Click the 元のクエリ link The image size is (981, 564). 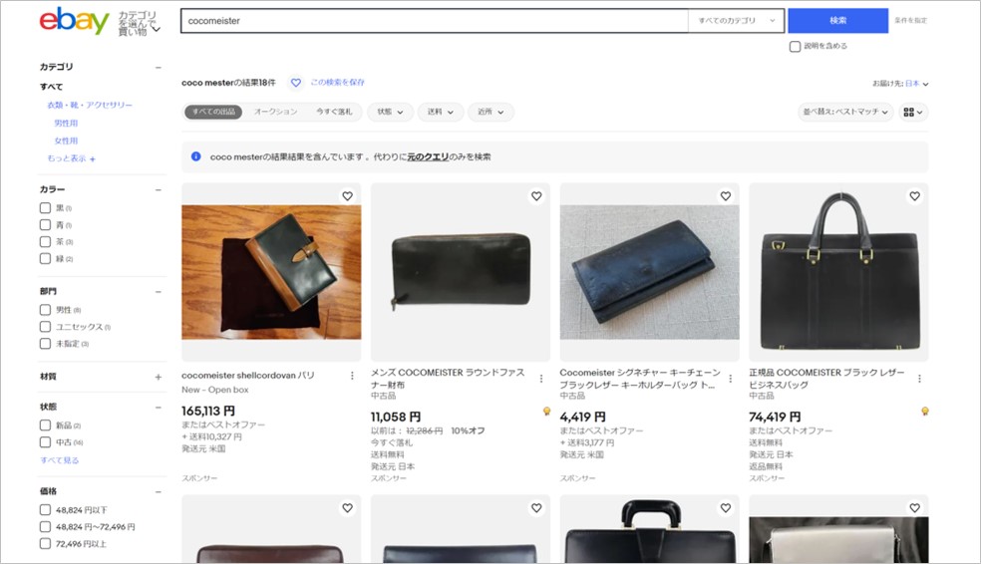pyautogui.click(x=428, y=157)
